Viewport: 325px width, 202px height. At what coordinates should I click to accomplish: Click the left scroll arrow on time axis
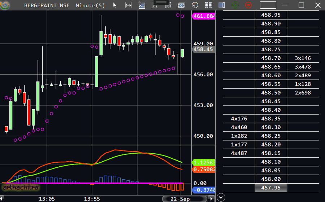pos(2,199)
